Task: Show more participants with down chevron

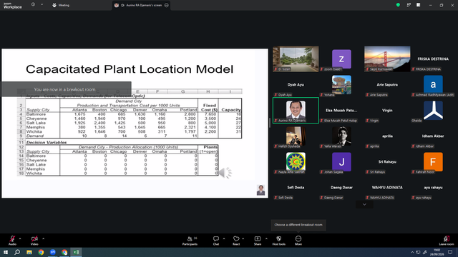Action: coord(364,205)
